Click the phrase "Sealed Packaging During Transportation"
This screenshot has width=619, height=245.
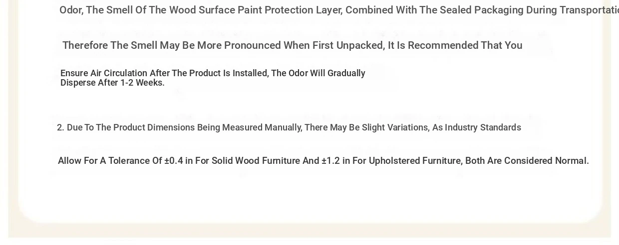pyautogui.click(x=529, y=10)
